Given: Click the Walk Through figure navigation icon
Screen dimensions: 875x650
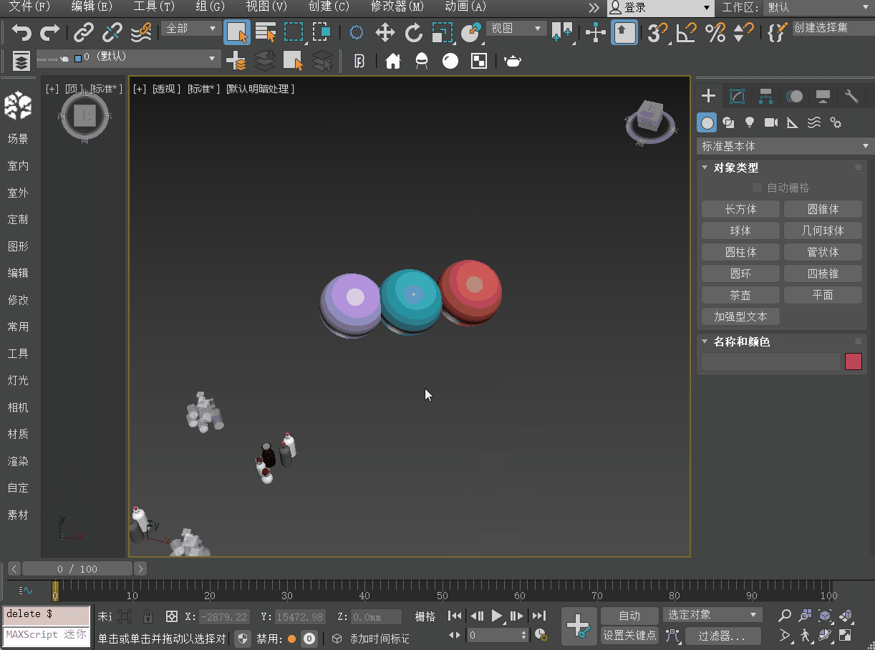Looking at the screenshot, I should pos(806,635).
